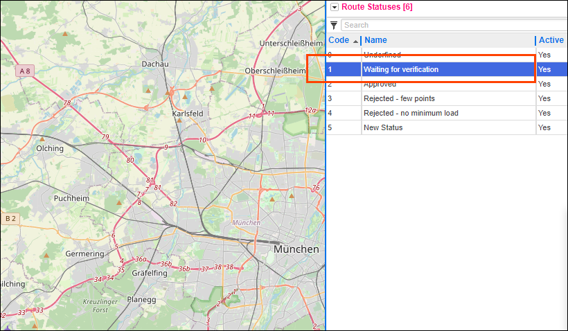The width and height of the screenshot is (568, 331).
Task: Select the 'Rejected - few points' row
Action: point(446,98)
